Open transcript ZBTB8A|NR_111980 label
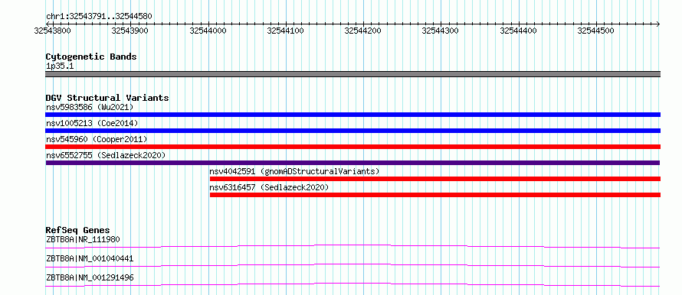The height and width of the screenshot is (295, 682). (x=83, y=239)
